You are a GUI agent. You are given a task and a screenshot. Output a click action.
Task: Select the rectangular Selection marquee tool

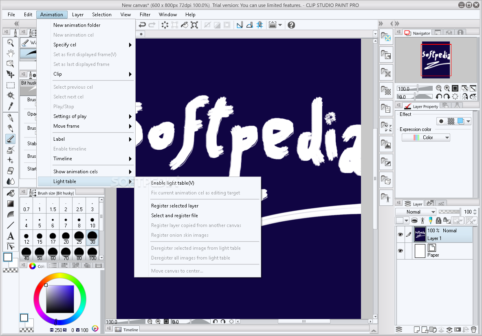(10, 85)
